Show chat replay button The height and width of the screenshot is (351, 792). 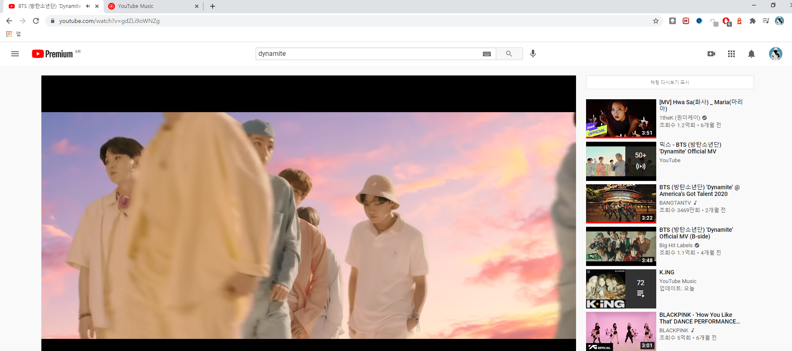(670, 82)
